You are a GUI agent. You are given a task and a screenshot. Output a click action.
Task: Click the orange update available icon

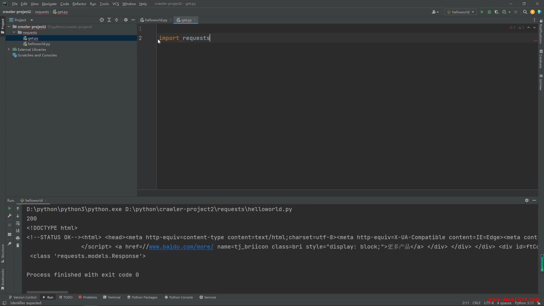[532, 12]
